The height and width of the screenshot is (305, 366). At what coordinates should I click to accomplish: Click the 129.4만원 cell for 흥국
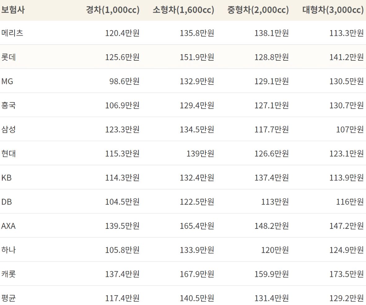(x=197, y=105)
